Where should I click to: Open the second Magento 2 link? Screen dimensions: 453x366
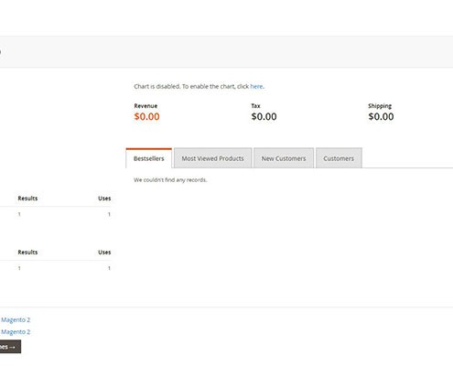[16, 331]
